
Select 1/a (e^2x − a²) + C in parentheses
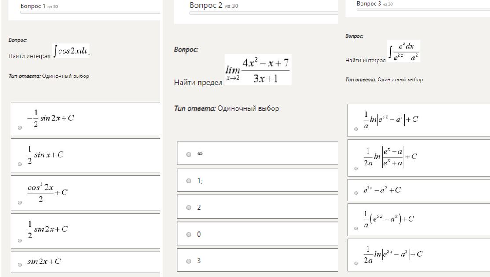tap(357, 228)
